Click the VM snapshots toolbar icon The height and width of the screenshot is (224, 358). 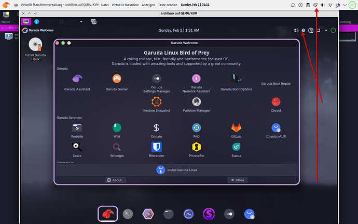(94, 22)
